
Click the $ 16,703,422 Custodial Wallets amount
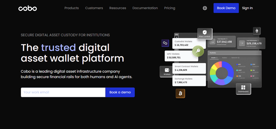[x=181, y=45]
